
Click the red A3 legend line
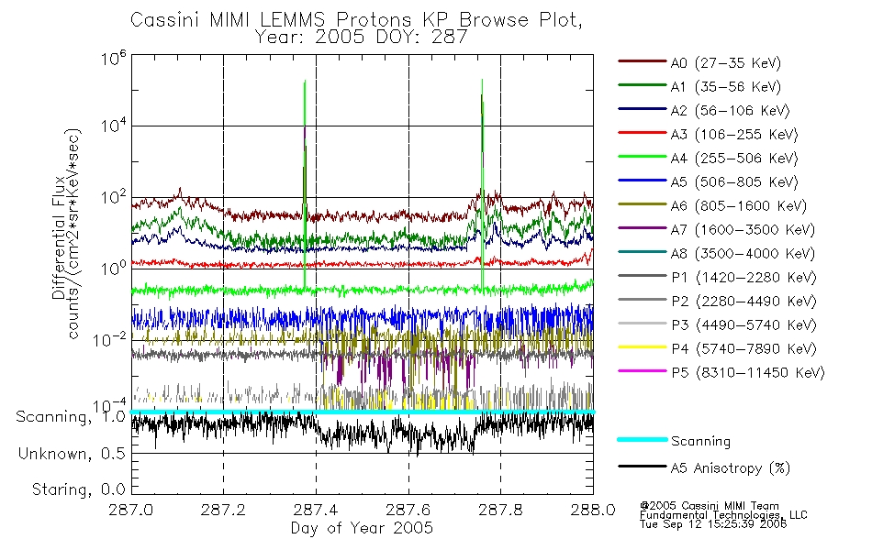[642, 133]
